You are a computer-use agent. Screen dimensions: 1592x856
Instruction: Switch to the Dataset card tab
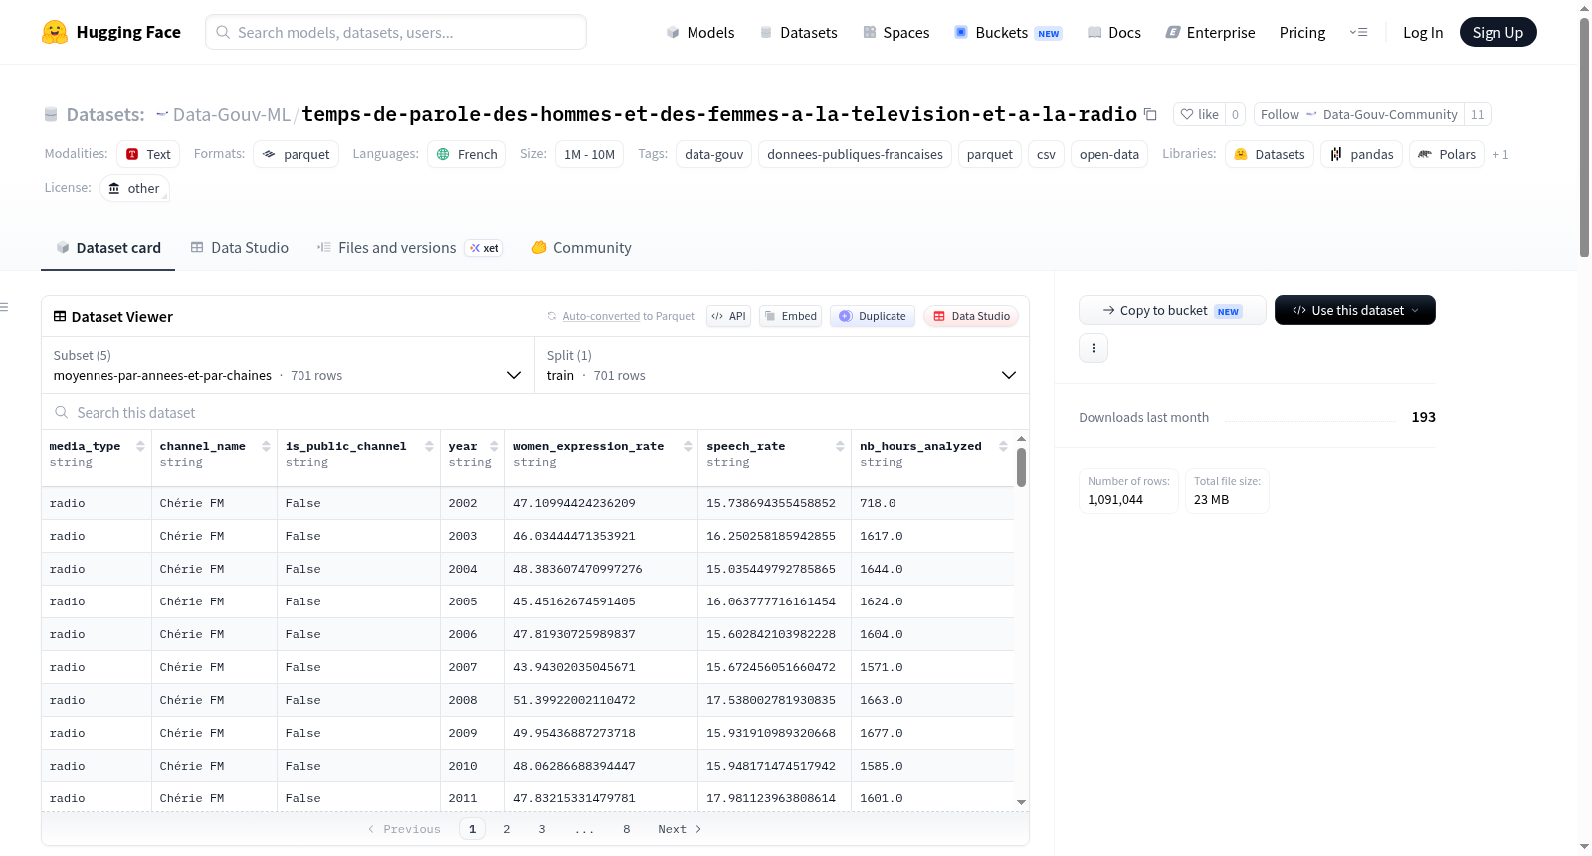107,248
